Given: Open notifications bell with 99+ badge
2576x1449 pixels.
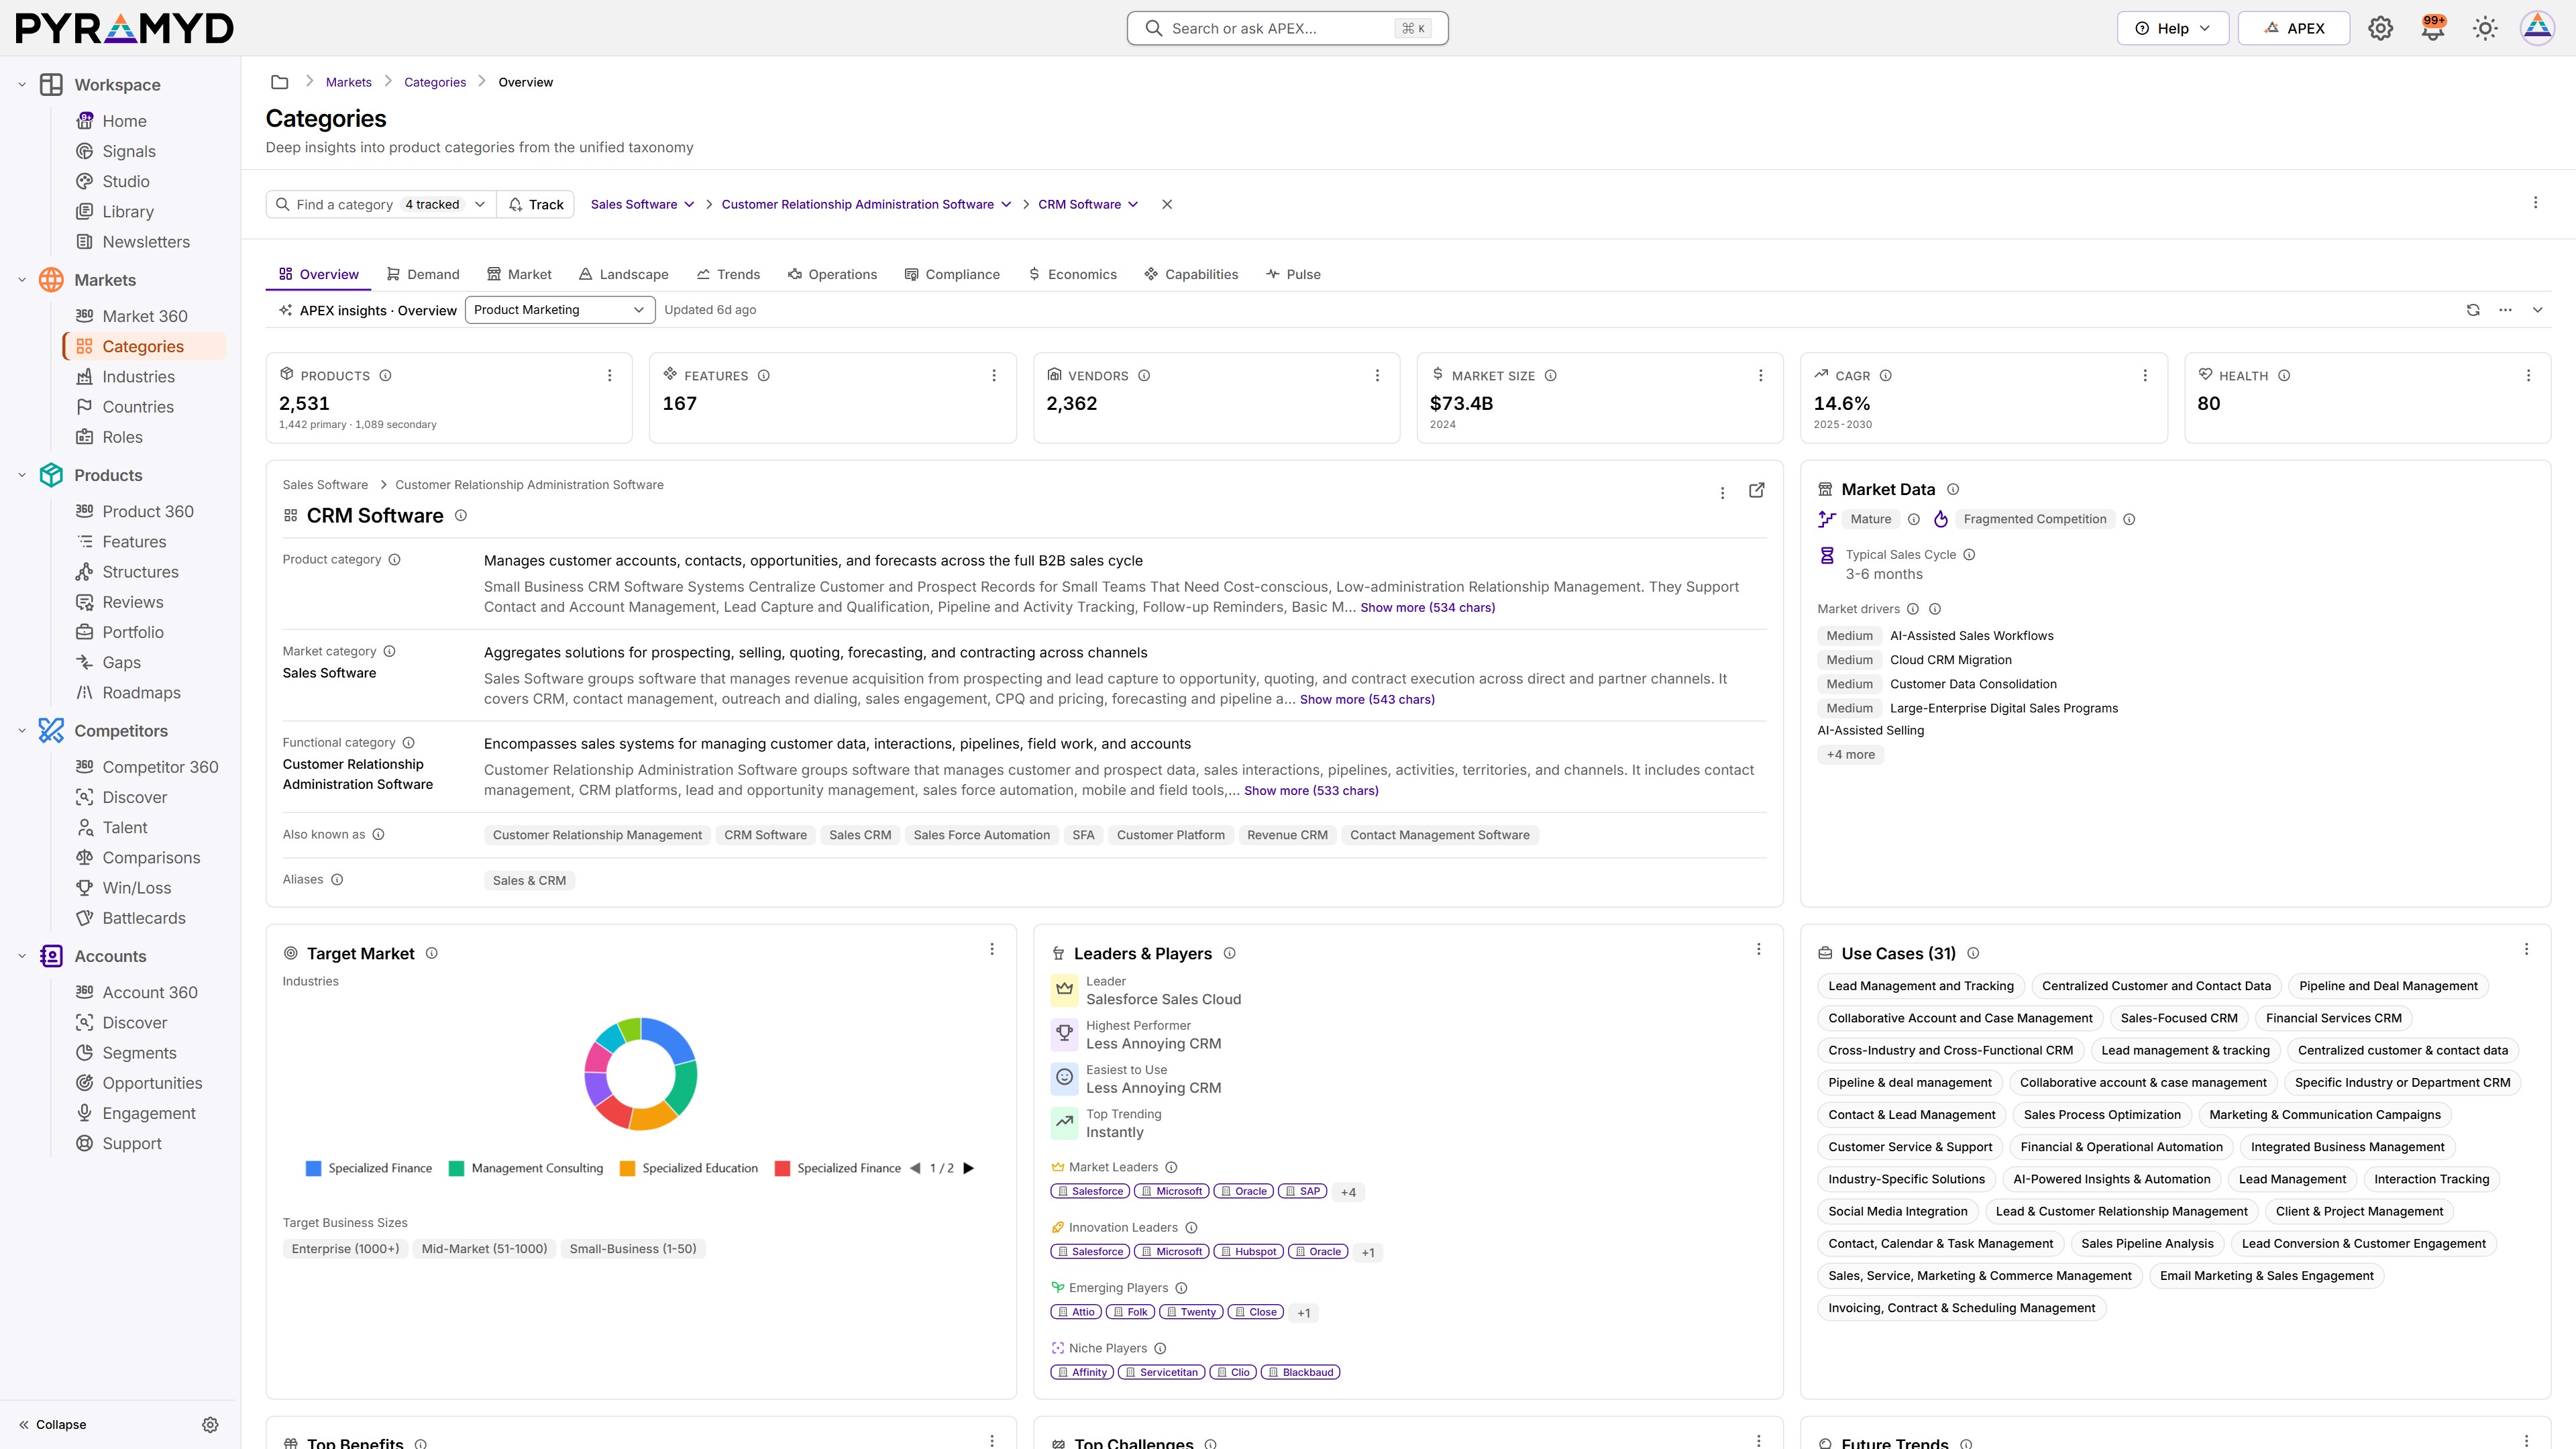Looking at the screenshot, I should (2433, 28).
